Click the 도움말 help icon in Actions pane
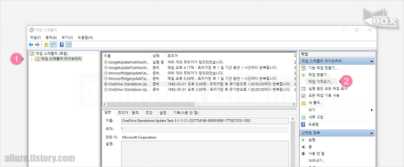Screen dimensions: 404x167 [303, 124]
